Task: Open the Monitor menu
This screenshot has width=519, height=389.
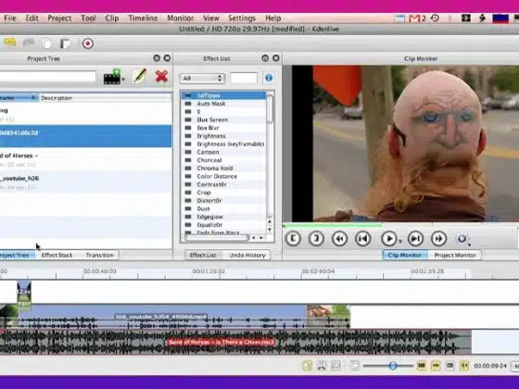Action: coord(181,19)
